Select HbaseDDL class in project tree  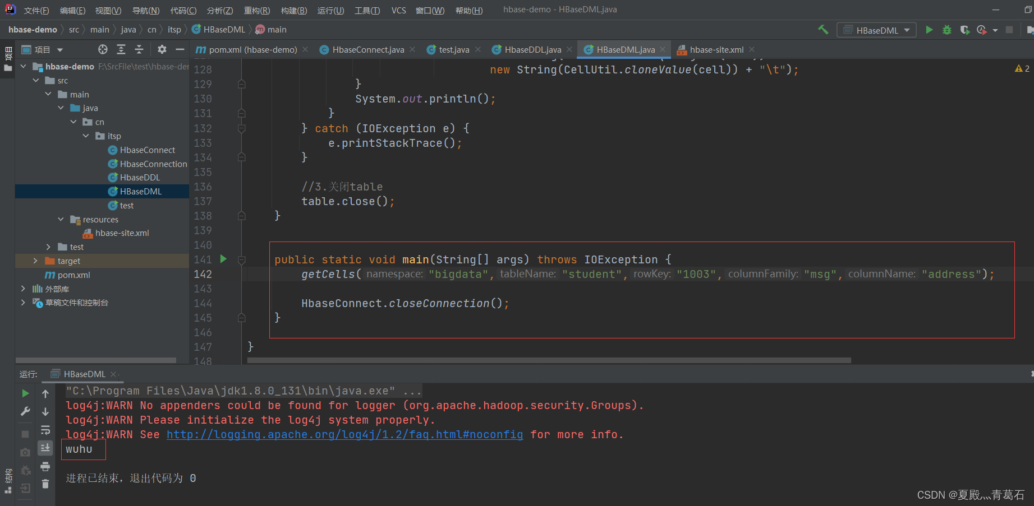click(140, 177)
